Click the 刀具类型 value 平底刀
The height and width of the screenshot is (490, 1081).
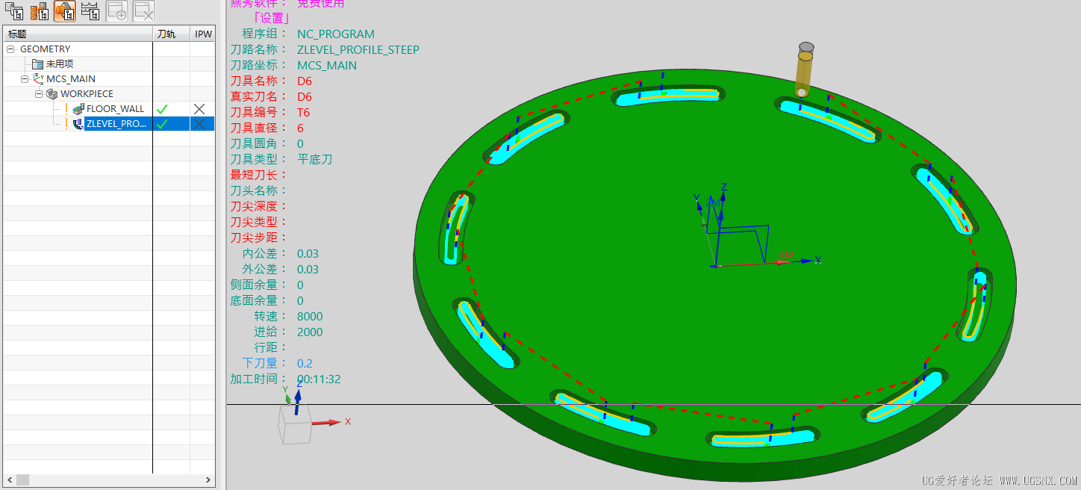click(314, 159)
